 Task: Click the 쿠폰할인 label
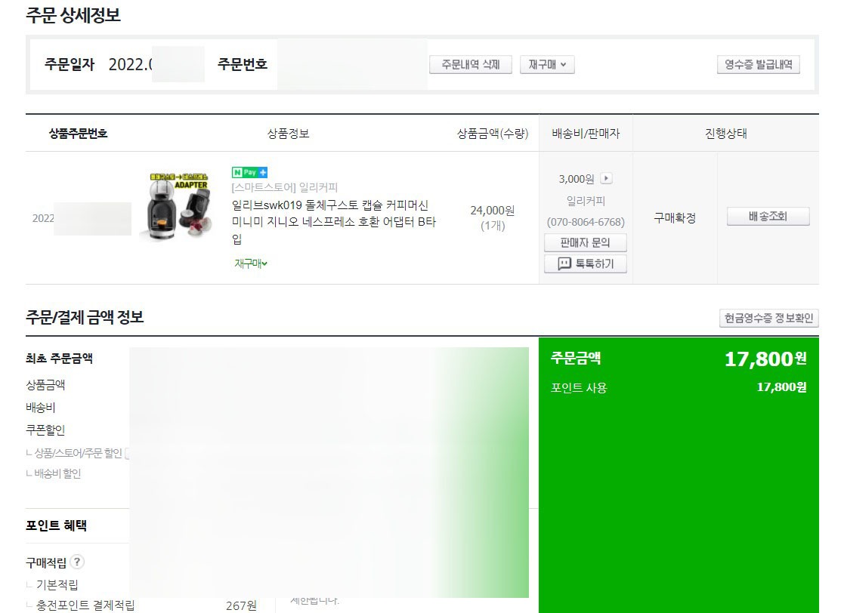45,430
